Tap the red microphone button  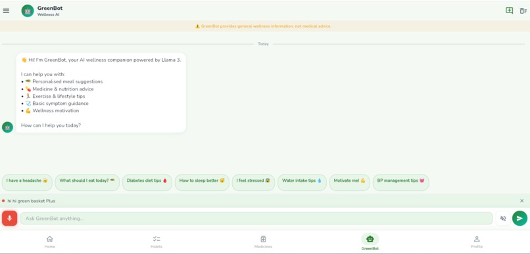point(9,219)
